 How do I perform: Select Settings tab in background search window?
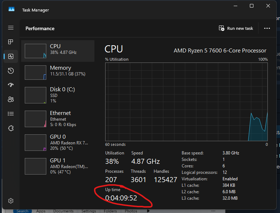click(89, 211)
